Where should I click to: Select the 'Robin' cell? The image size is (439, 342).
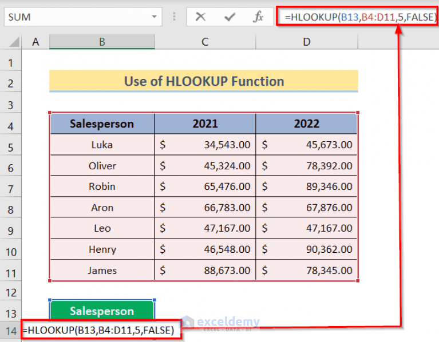pos(102,186)
